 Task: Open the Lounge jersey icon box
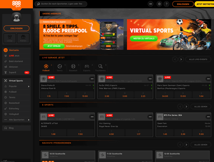point(10,38)
